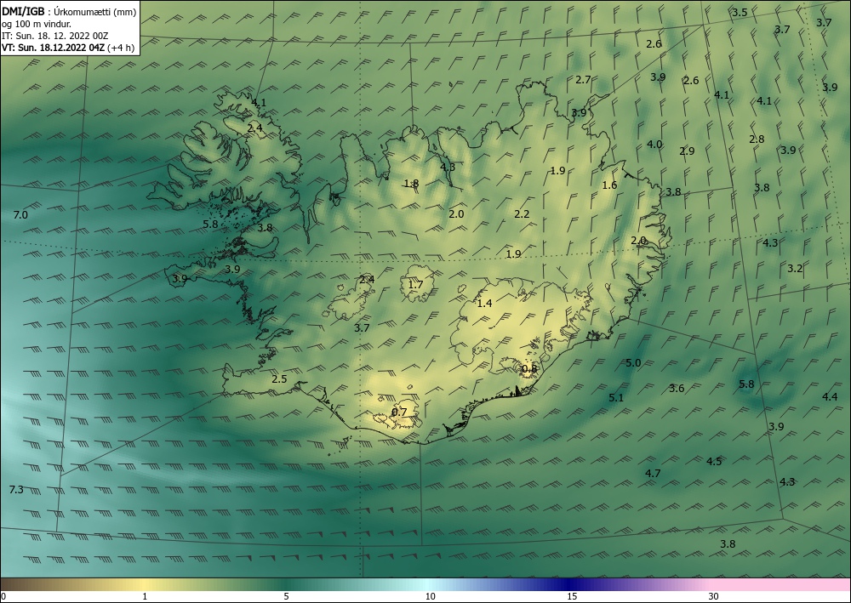This screenshot has width=851, height=603.
Task: Click the 10 tick label on the color scale
Action: pos(430,596)
